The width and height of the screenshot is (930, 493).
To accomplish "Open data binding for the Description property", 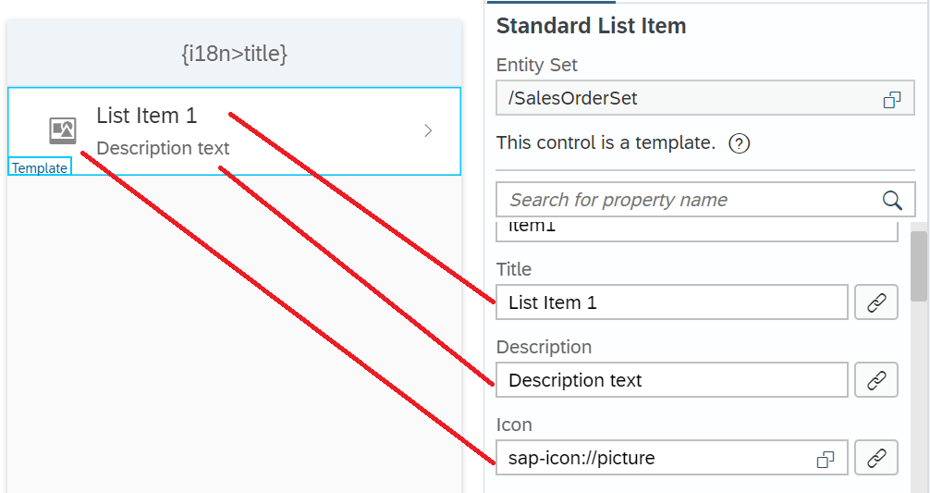I will (x=875, y=380).
